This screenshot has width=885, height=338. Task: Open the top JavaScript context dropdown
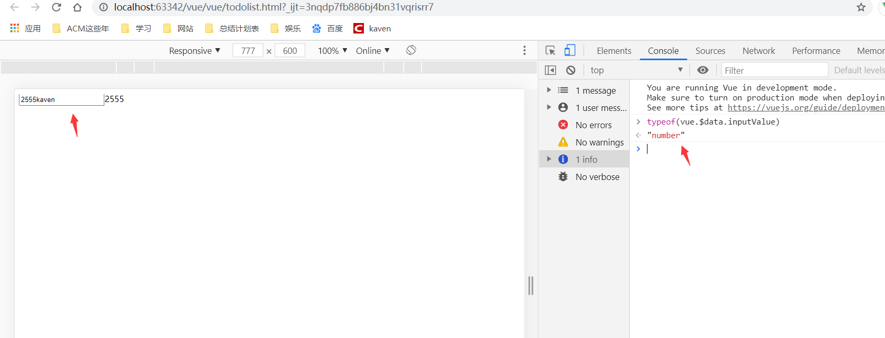tap(636, 70)
